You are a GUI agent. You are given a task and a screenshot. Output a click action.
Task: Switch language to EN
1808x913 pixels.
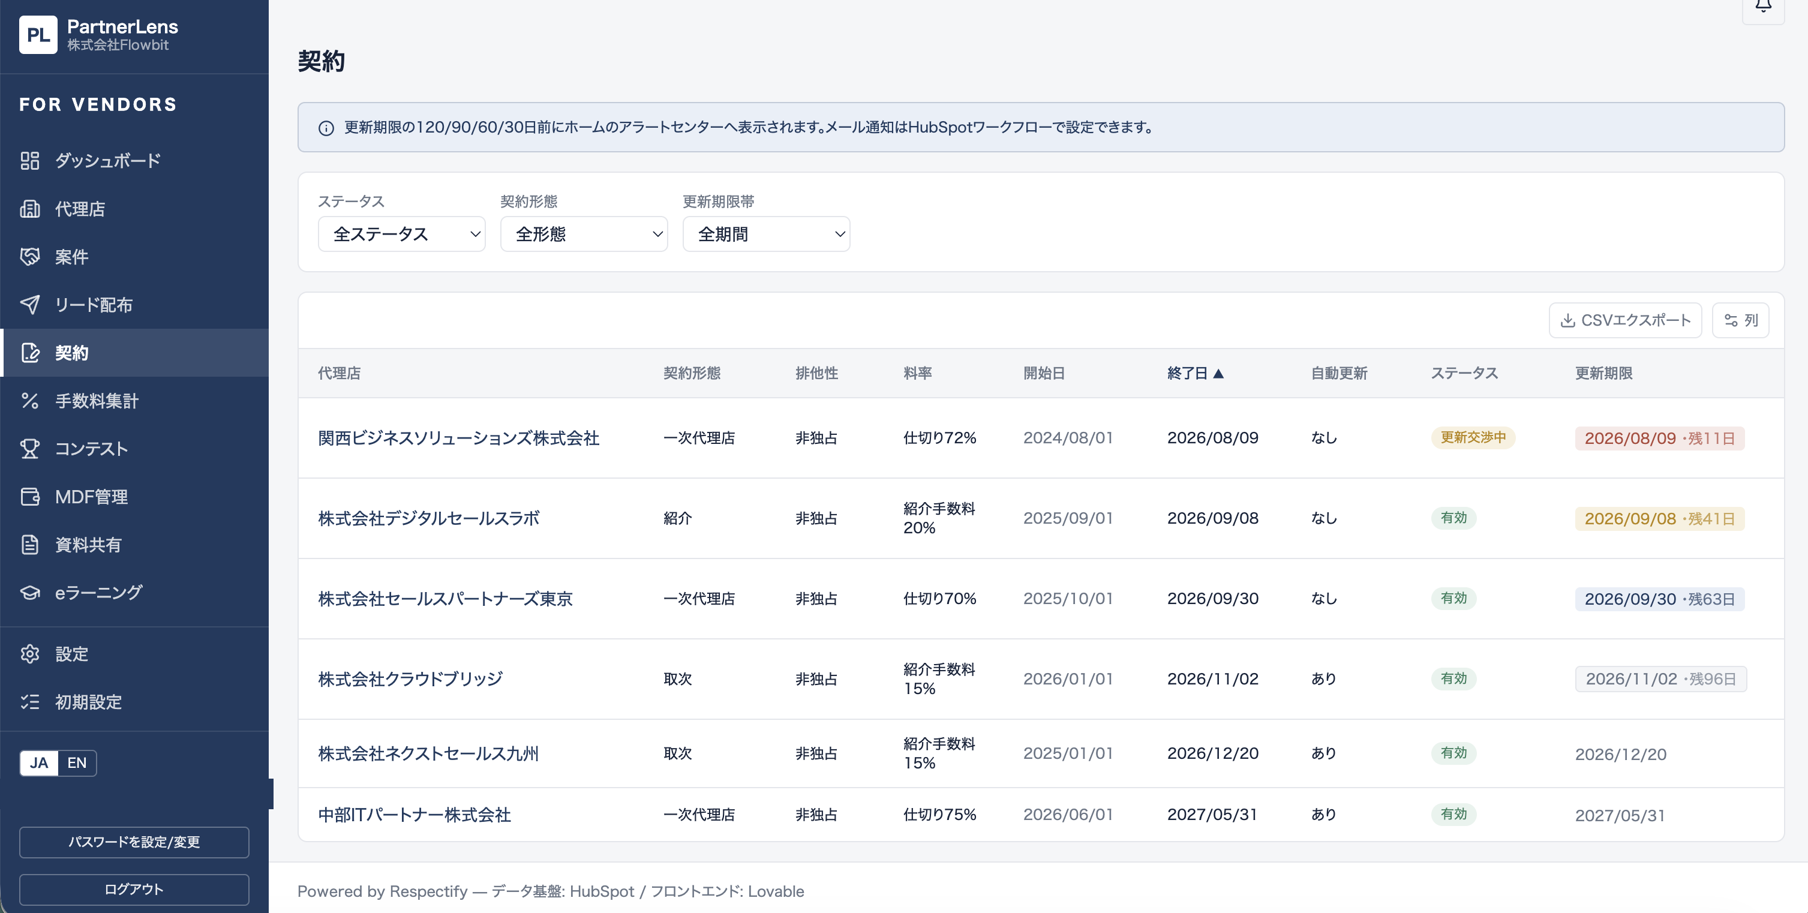(77, 763)
